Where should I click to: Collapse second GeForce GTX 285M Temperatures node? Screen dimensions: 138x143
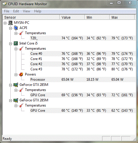(x=16, y=106)
